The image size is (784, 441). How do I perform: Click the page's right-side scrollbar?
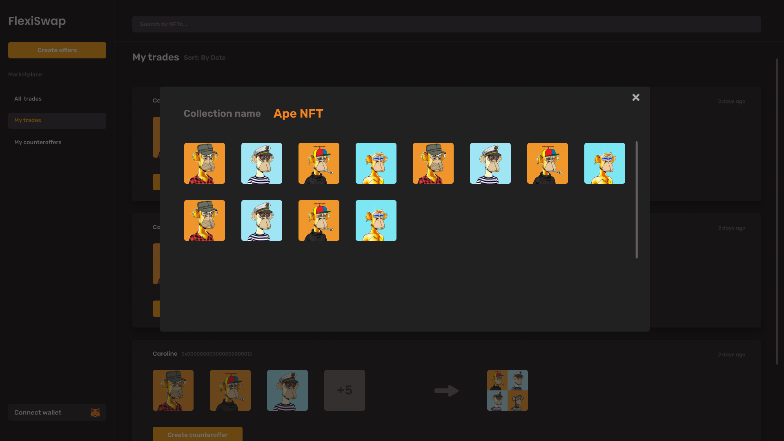(777, 212)
